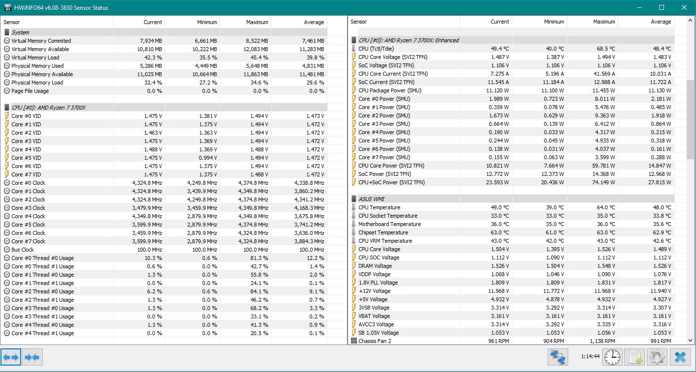Screen dimensions: 696x372
Task: Click the Sensor column header in right list
Action: click(x=404, y=22)
